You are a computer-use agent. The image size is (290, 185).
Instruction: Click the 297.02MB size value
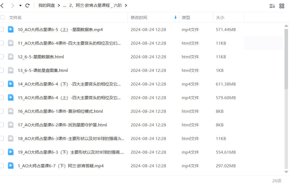click(226, 166)
